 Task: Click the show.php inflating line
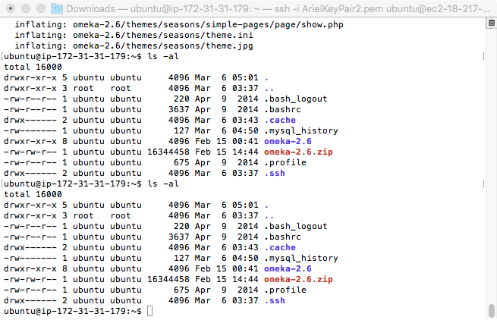coord(179,24)
